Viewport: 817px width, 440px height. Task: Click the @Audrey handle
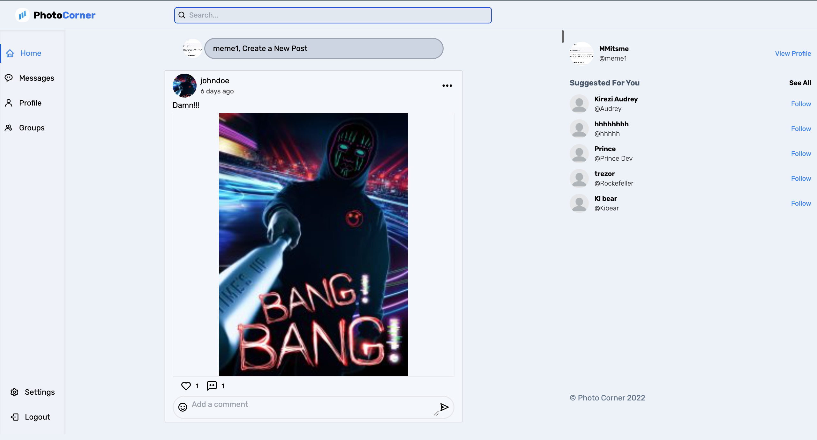(608, 109)
